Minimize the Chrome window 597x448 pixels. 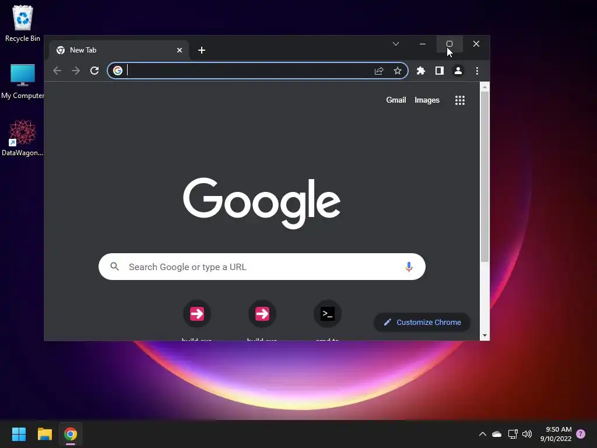[423, 44]
